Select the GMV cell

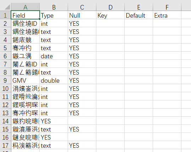[26, 81]
